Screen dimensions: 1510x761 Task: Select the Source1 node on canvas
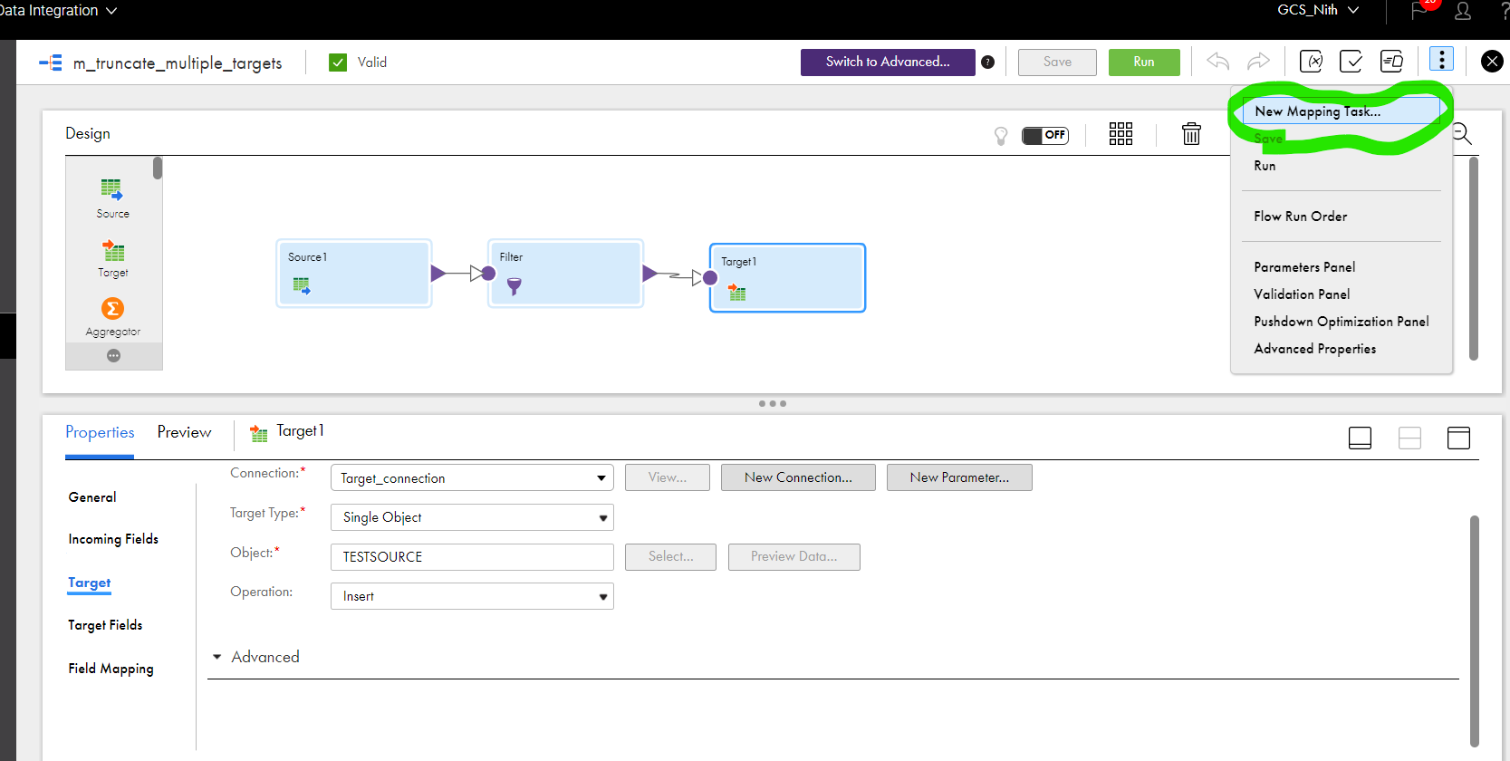coord(353,274)
